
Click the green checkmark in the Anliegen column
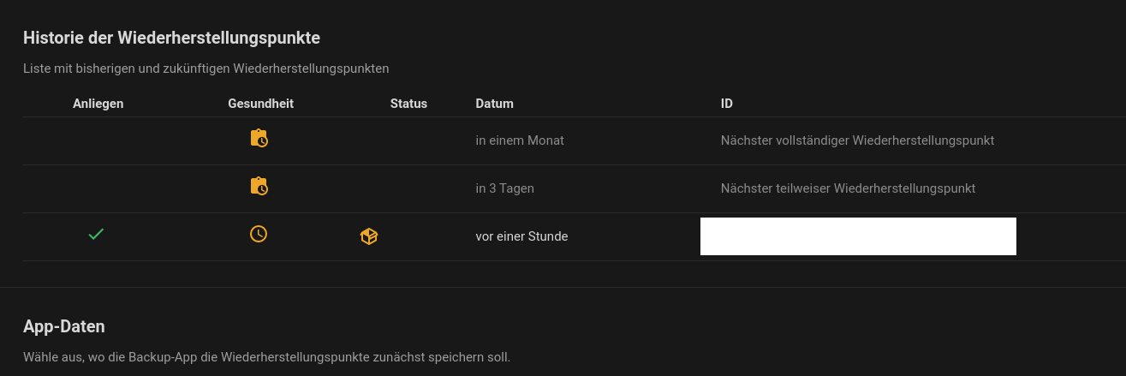97,233
